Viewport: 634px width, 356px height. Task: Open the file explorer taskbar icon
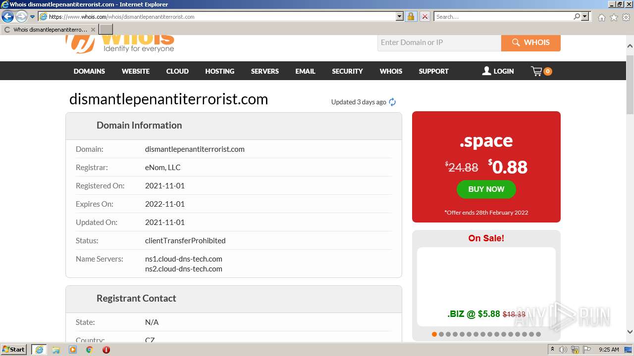tap(56, 350)
